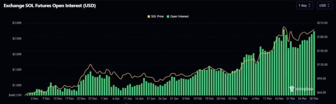Click the $180.00 price axis label
This screenshot has height=104, width=336.
(322, 37)
